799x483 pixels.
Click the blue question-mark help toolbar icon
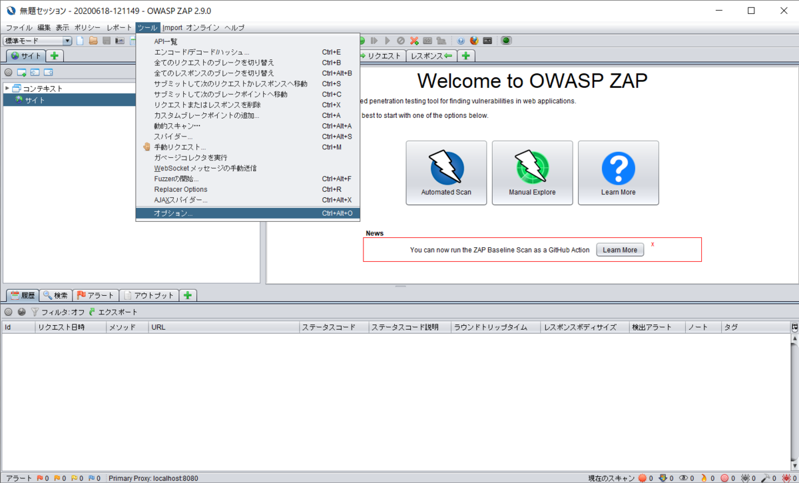point(461,41)
